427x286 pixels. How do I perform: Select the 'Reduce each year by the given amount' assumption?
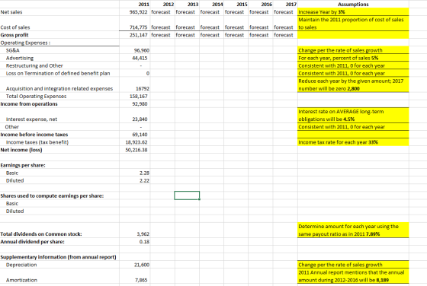coord(353,84)
